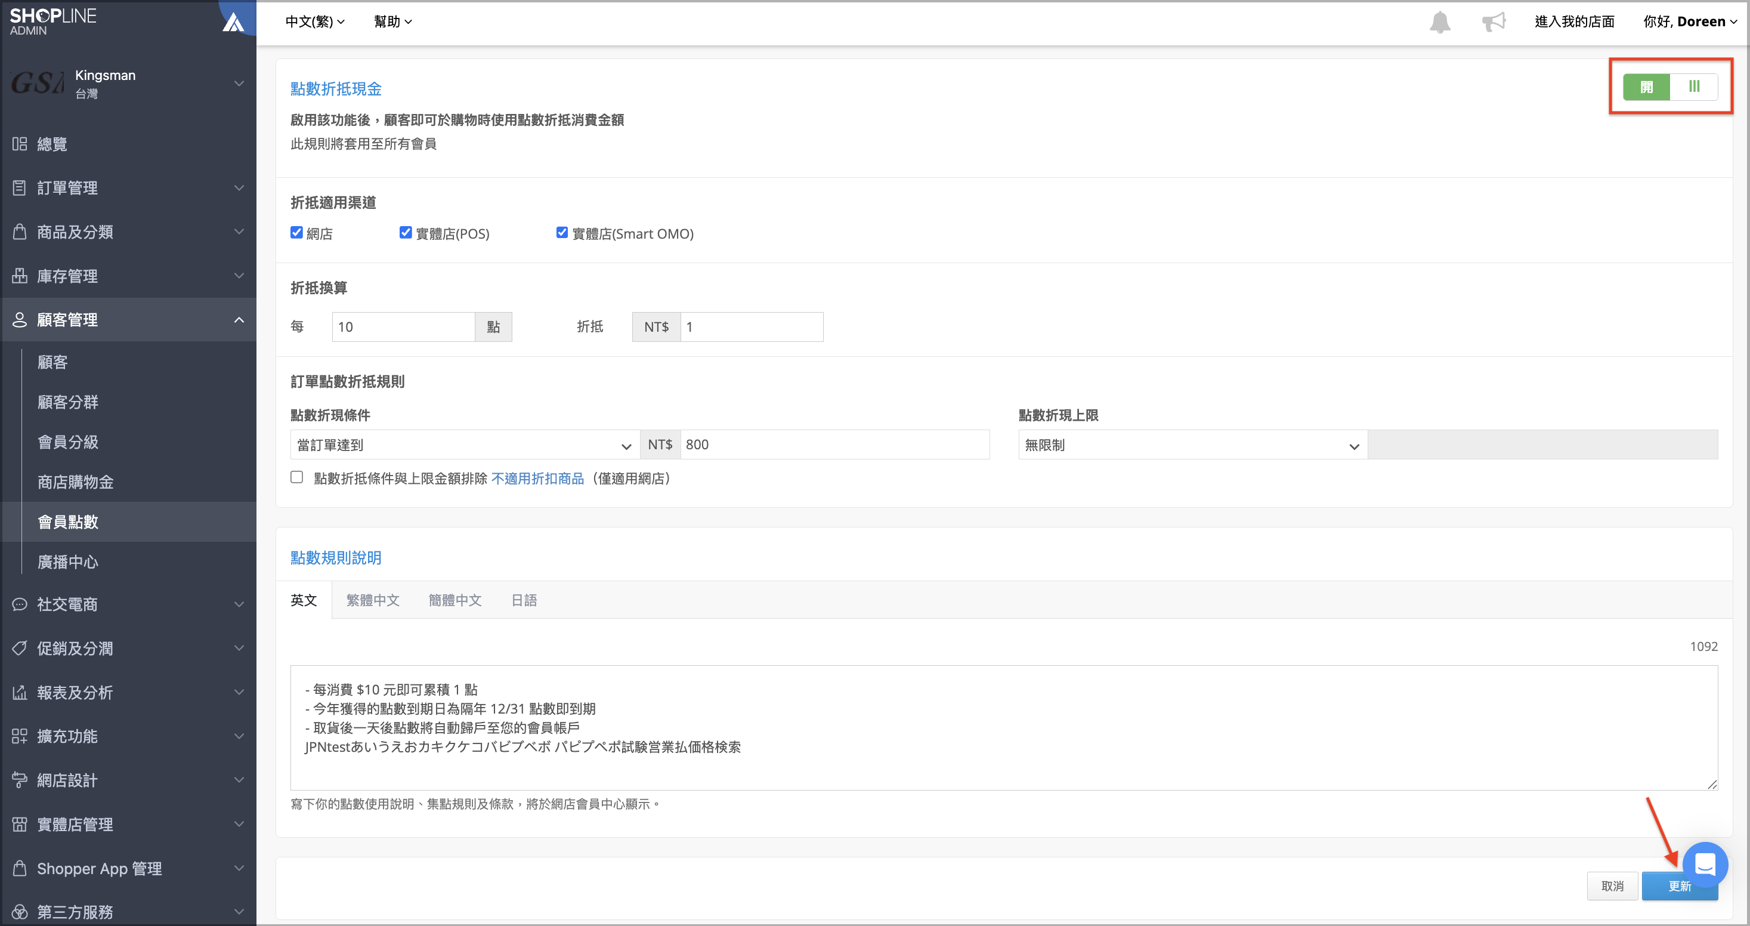
Task: Switch to the 日語 tab
Action: click(x=524, y=600)
